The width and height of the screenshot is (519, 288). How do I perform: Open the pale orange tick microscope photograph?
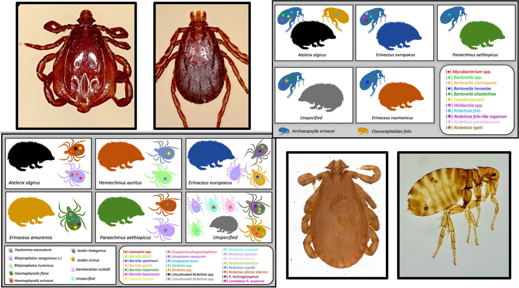[336, 215]
